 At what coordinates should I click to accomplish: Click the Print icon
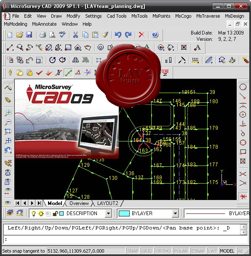pos(43,35)
